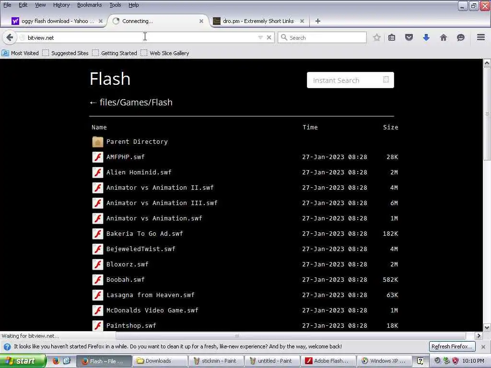Viewport: 491px width, 368px height.
Task: Open the Help menu
Action: [134, 5]
